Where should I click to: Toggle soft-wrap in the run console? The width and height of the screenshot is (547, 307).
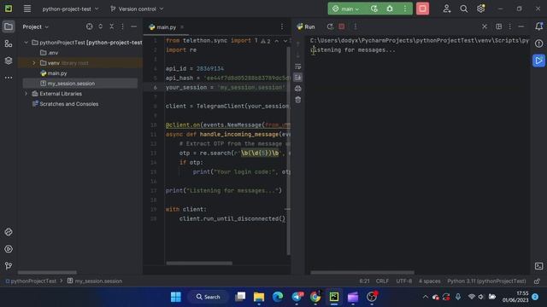click(298, 67)
